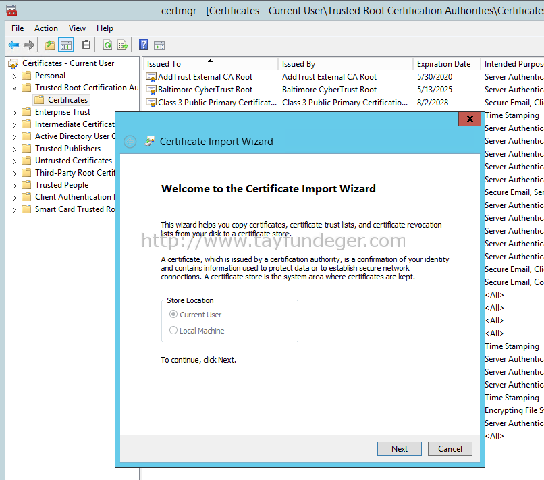Sort by the Intended Purposes column header

coord(512,64)
